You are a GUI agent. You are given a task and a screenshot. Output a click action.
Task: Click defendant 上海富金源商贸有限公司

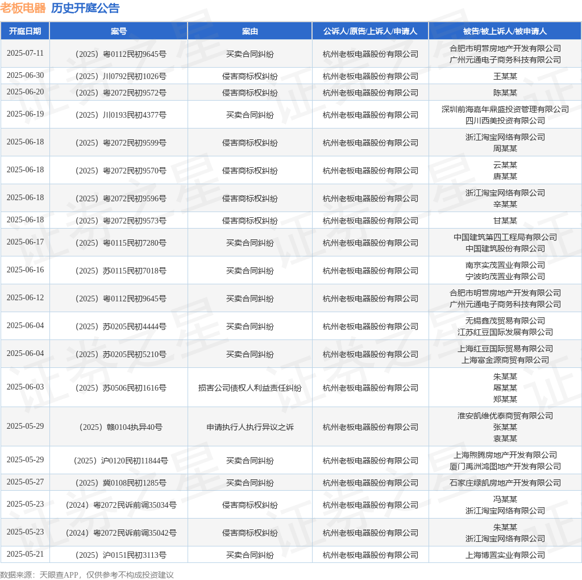click(505, 360)
